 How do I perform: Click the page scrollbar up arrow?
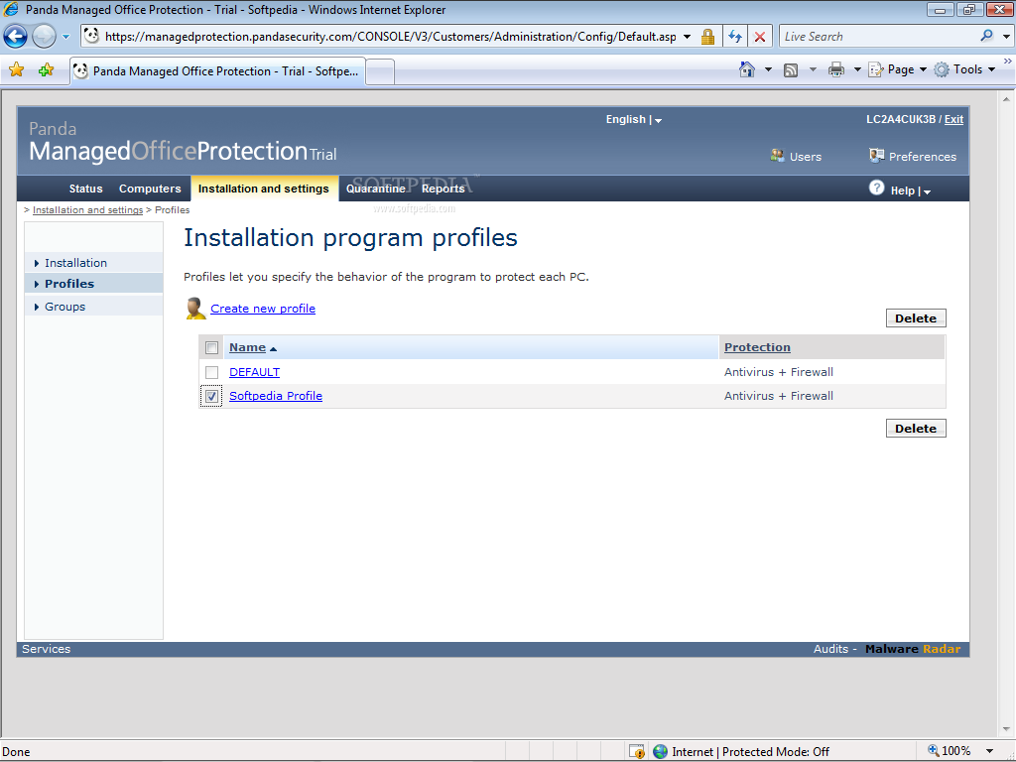point(1006,99)
